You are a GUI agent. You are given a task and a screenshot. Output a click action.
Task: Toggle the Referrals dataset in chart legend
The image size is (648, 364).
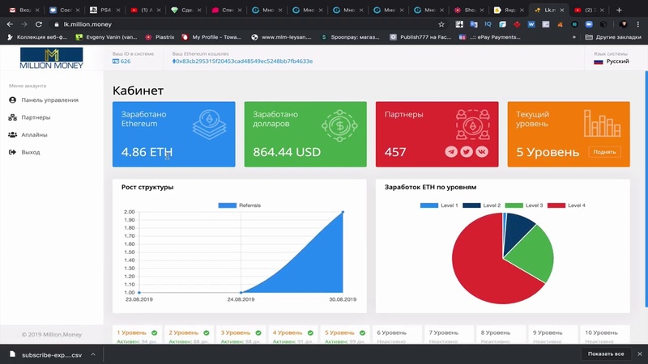tap(239, 205)
